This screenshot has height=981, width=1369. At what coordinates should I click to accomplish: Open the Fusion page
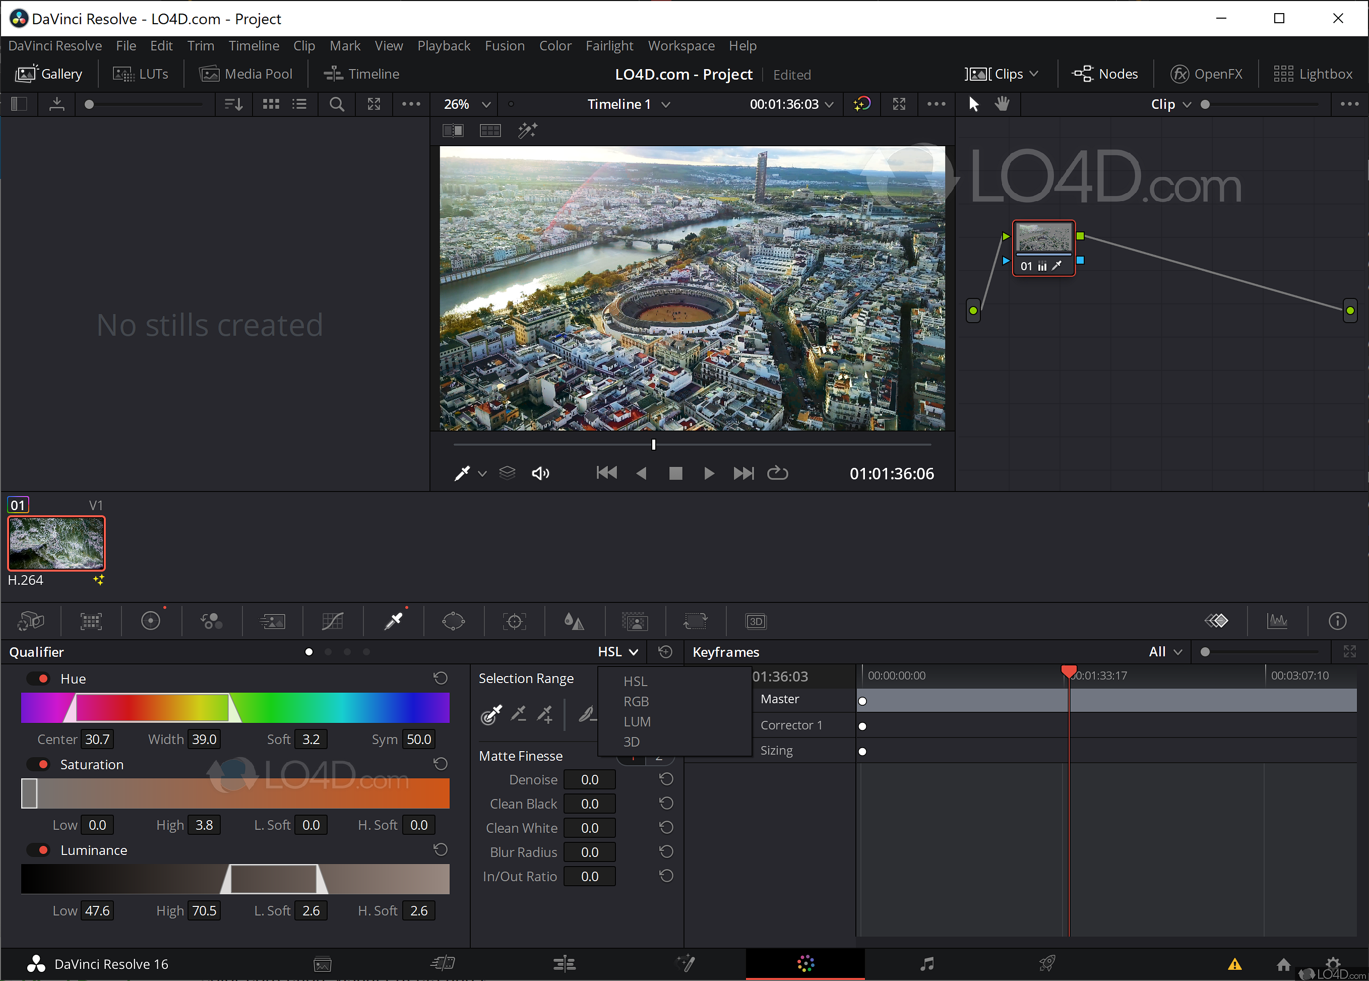click(687, 963)
